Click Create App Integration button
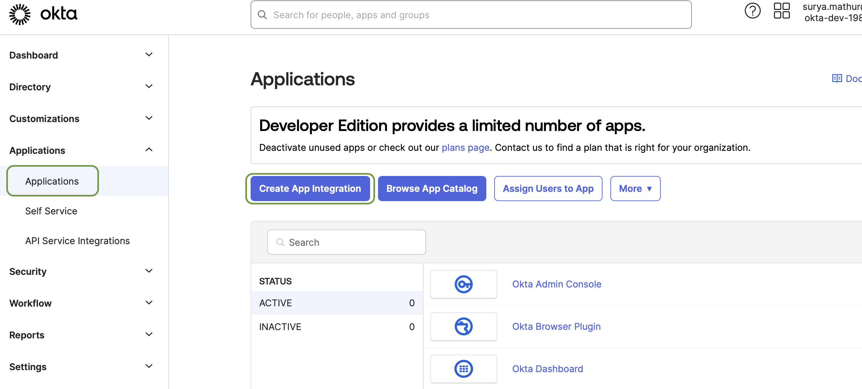Viewport: 862px width, 389px height. point(310,188)
